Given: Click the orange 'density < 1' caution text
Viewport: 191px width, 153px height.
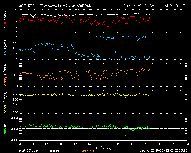Looking at the screenshot, I should [x=87, y=151].
